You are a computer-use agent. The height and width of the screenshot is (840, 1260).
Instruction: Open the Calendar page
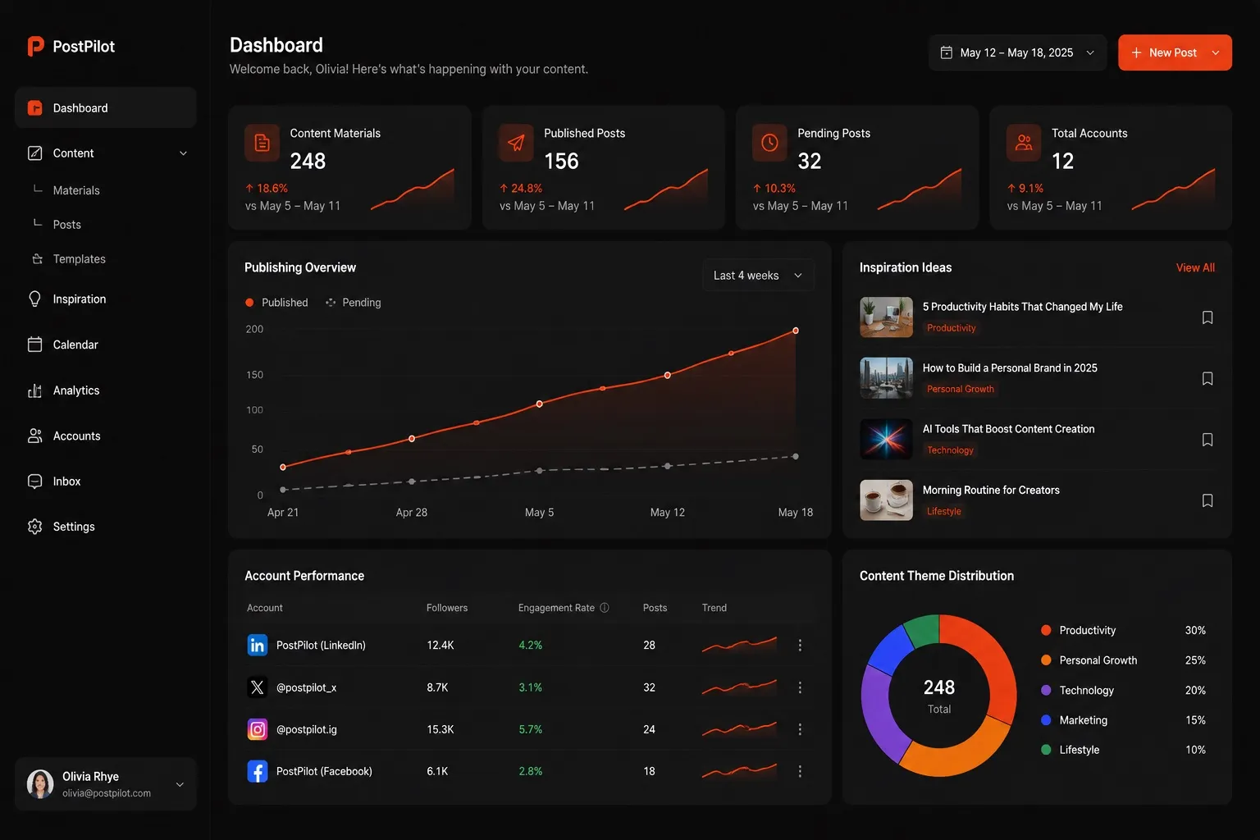75,345
